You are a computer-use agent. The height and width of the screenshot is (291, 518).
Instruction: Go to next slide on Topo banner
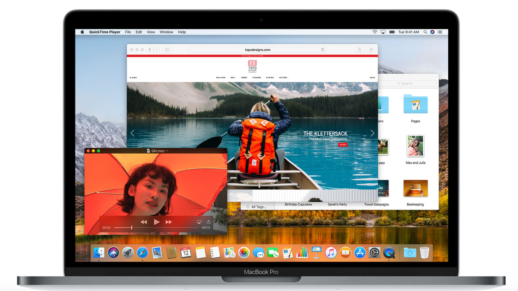click(372, 133)
